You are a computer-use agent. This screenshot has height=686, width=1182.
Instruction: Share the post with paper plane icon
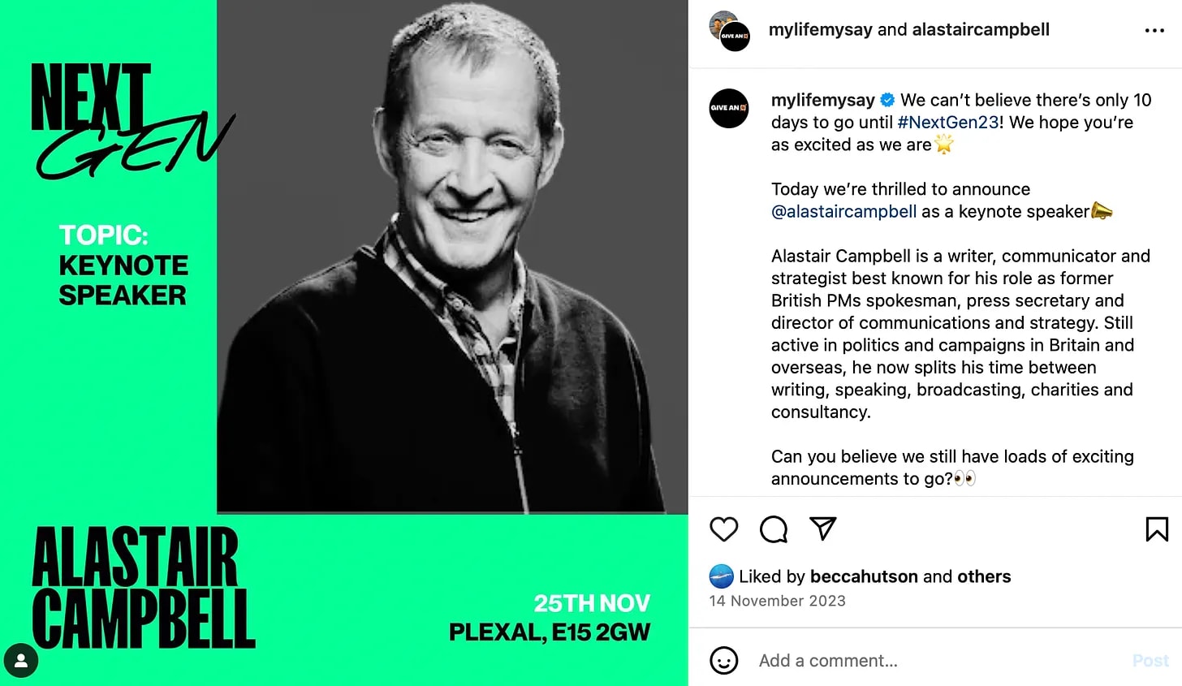point(823,529)
